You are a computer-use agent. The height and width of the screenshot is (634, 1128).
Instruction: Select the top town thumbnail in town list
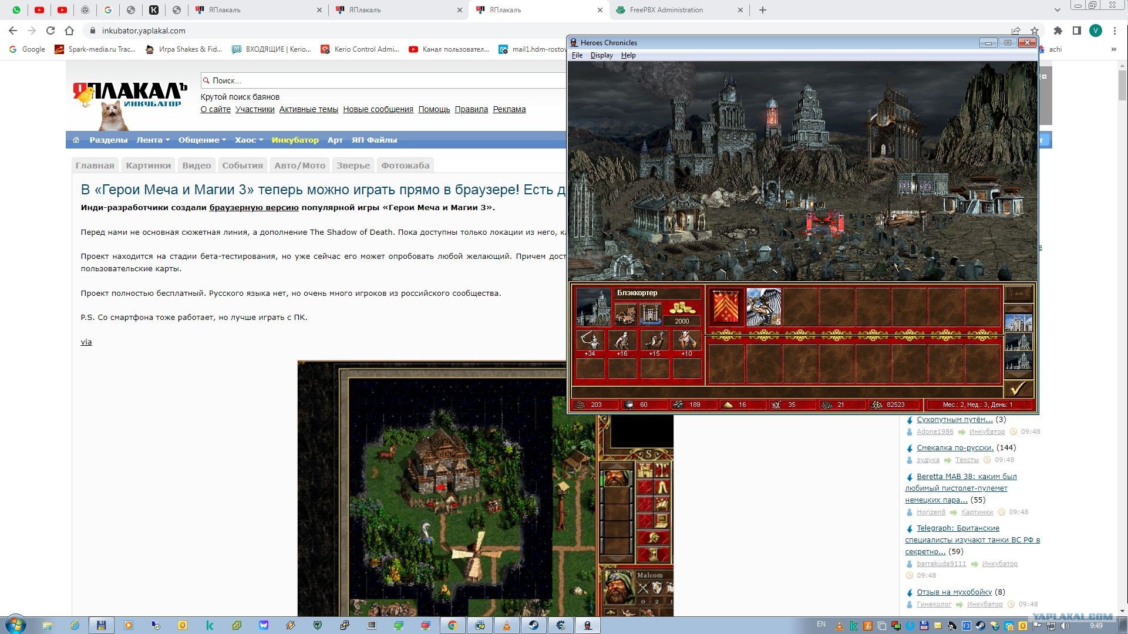click(x=1018, y=322)
